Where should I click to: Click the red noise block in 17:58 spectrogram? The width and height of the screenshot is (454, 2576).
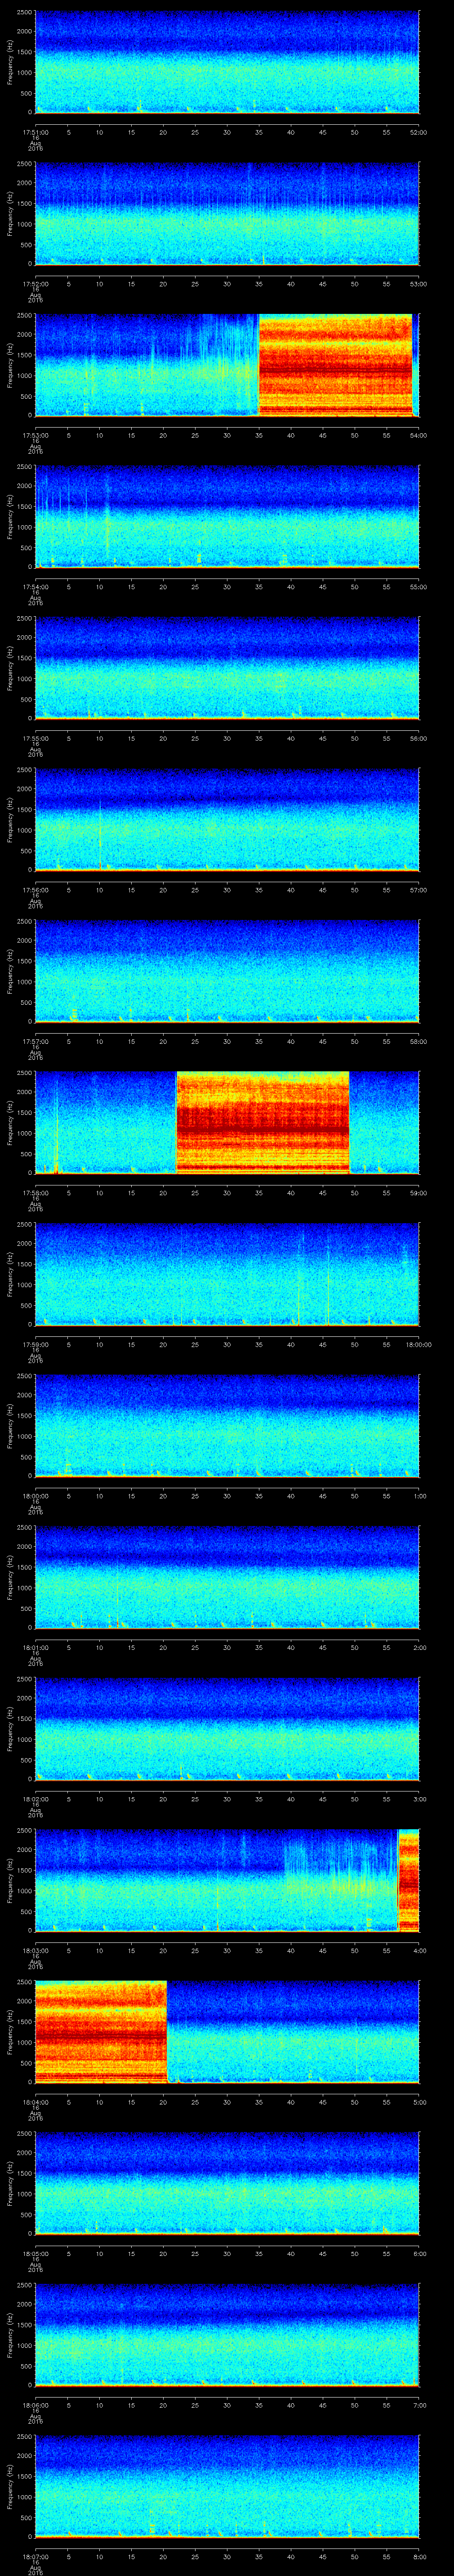coord(262,1122)
